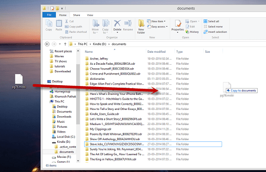Select Music under This PC
The width and height of the screenshot is (266, 172).
pos(59,121)
